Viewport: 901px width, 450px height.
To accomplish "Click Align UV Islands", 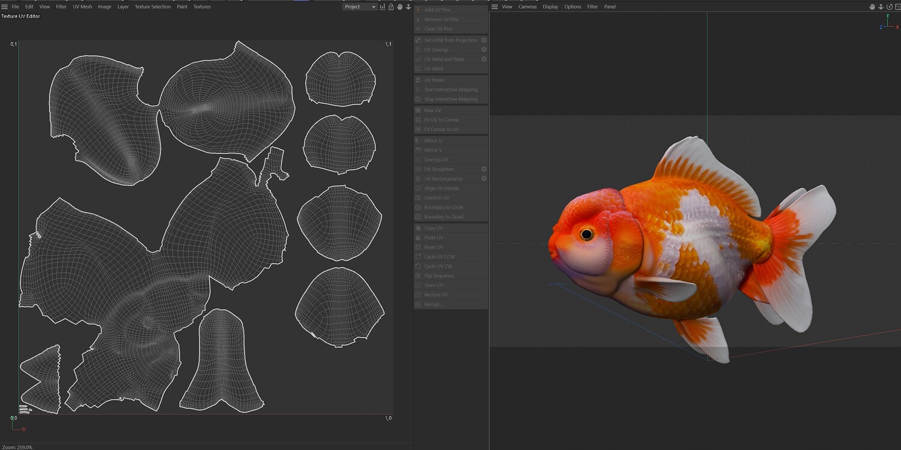I will [451, 188].
